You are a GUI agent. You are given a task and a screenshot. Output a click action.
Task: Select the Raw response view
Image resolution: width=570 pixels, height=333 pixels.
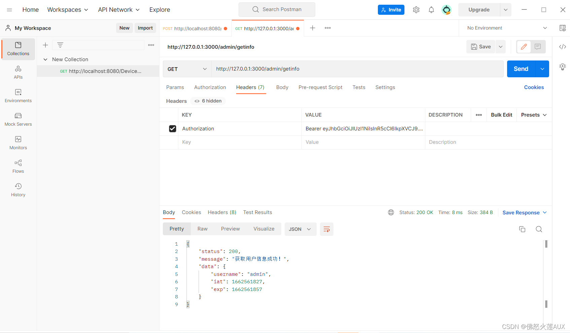point(203,229)
